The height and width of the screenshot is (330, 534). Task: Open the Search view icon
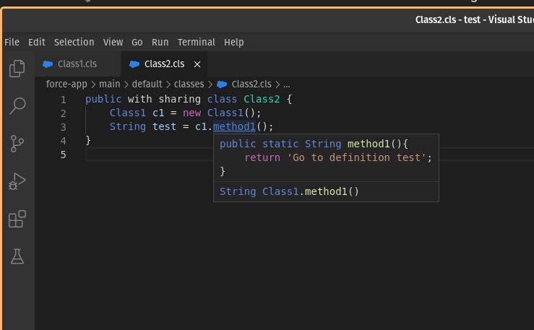[x=17, y=106]
